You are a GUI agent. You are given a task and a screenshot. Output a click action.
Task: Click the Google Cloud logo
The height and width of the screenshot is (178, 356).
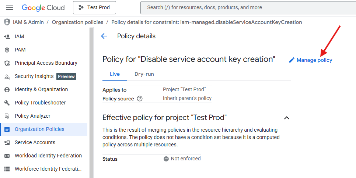(x=43, y=8)
